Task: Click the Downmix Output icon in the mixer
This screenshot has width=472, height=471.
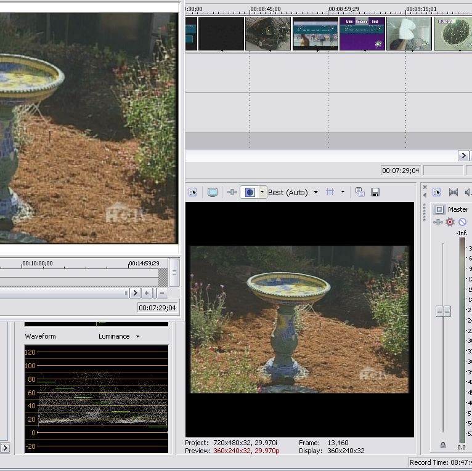Action: [x=454, y=192]
